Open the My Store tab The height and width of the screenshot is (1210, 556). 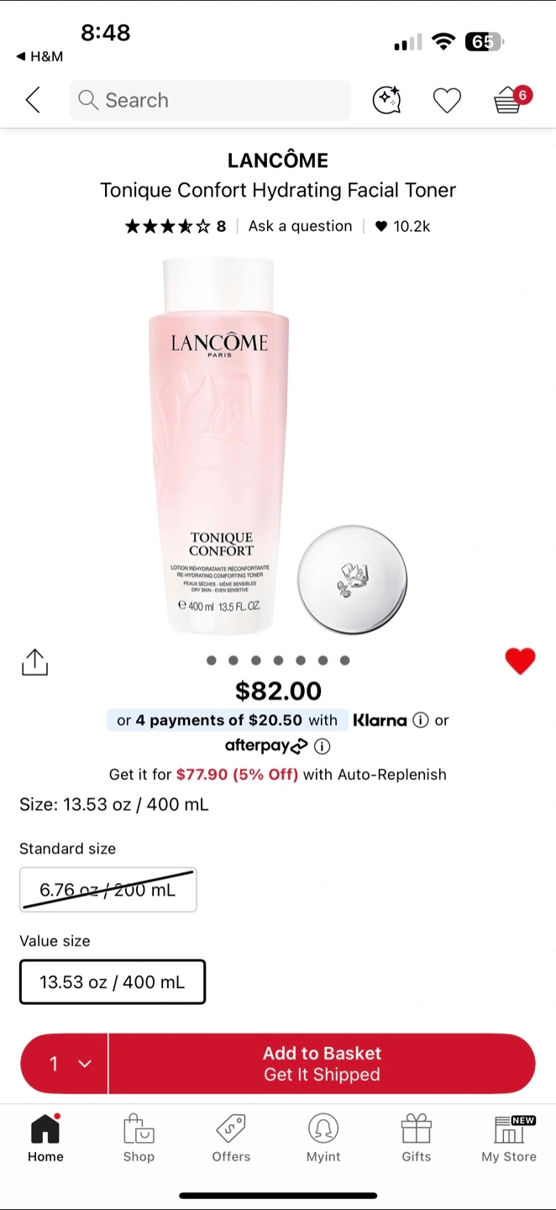click(x=509, y=1138)
